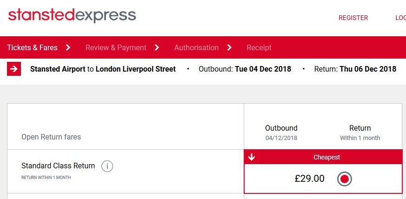Click the Standard Class Return label

[x=58, y=166]
